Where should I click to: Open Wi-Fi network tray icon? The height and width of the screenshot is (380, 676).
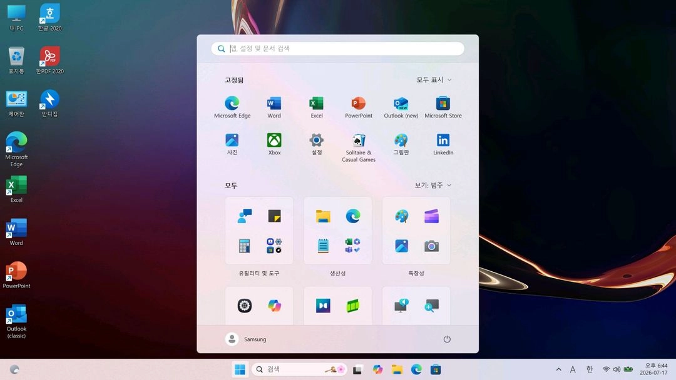(606, 369)
